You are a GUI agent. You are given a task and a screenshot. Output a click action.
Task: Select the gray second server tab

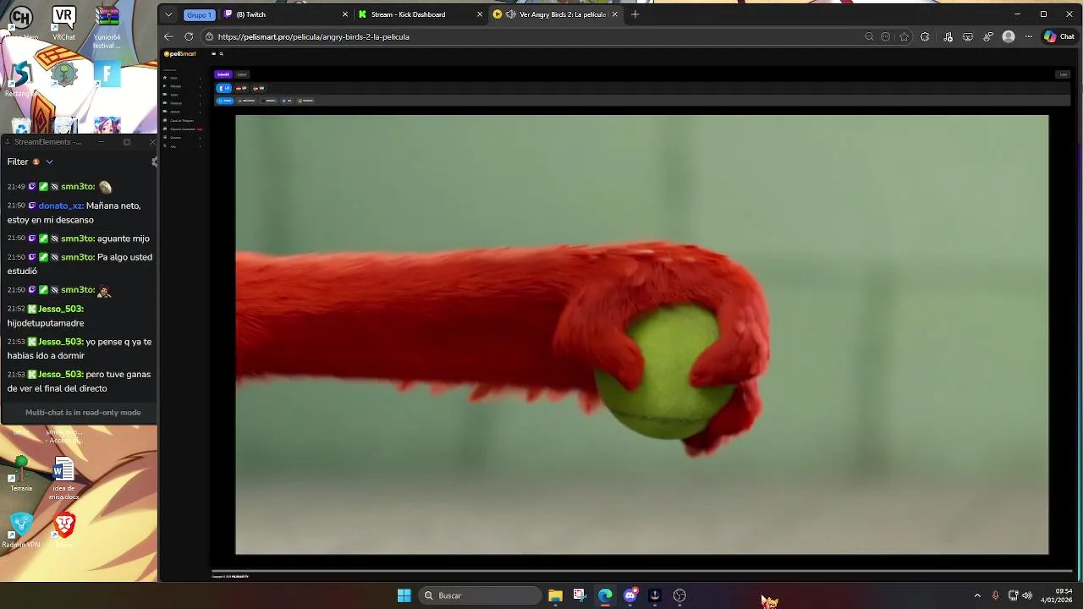click(x=242, y=74)
